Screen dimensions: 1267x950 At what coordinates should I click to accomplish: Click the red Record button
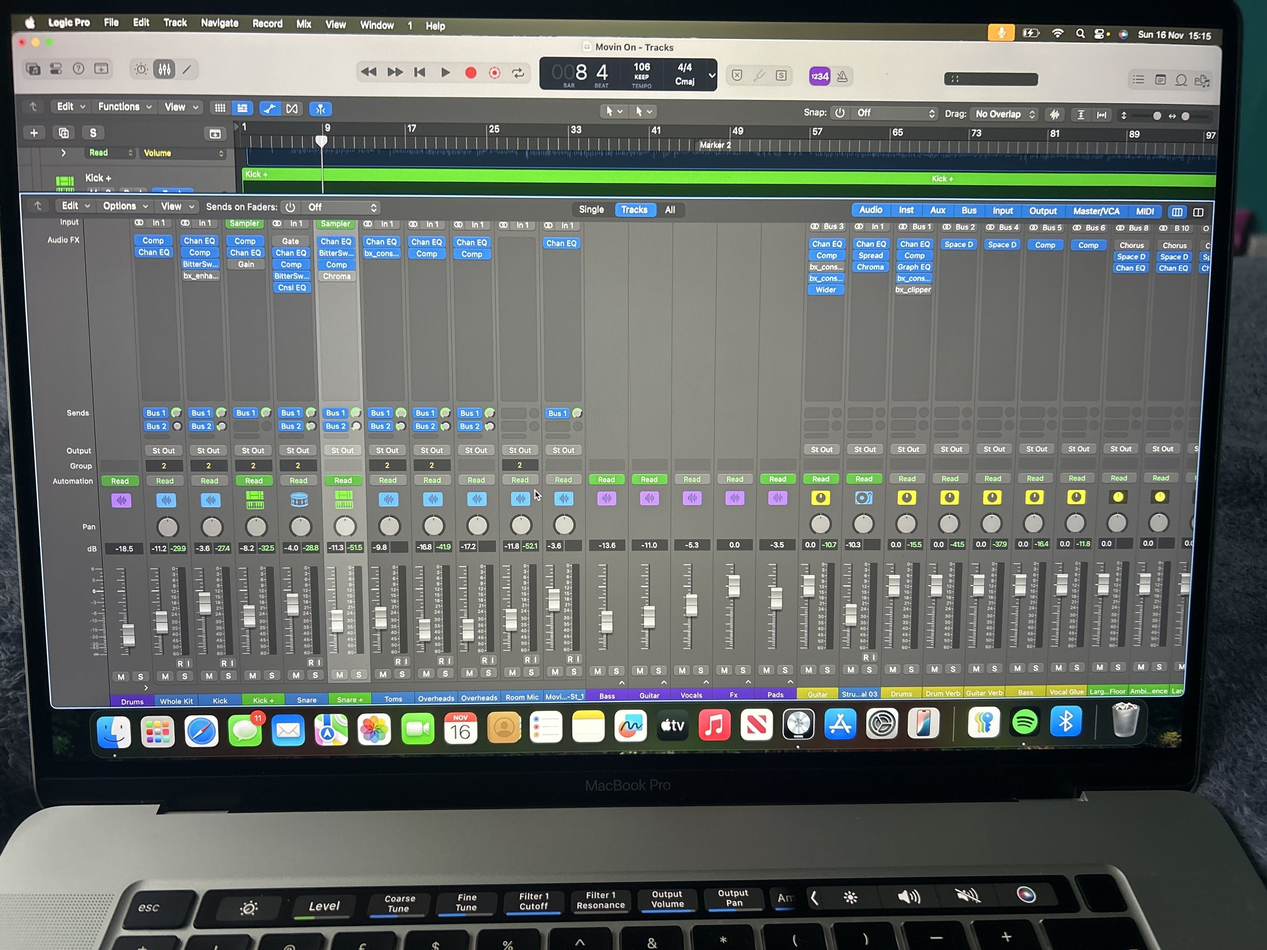(471, 73)
